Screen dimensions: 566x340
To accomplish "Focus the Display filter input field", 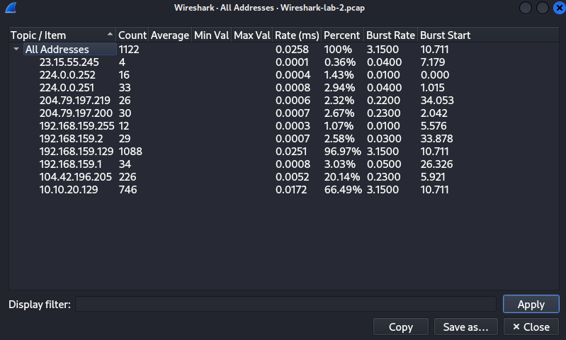I will (x=285, y=305).
